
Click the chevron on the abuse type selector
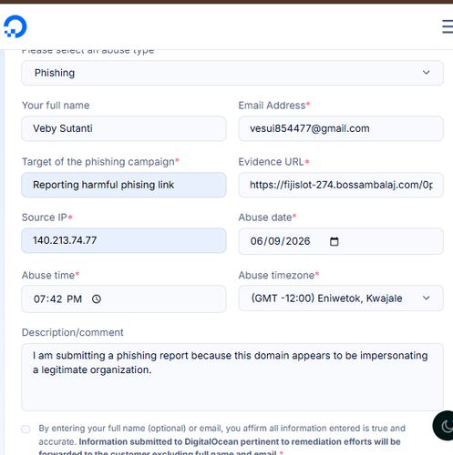426,73
